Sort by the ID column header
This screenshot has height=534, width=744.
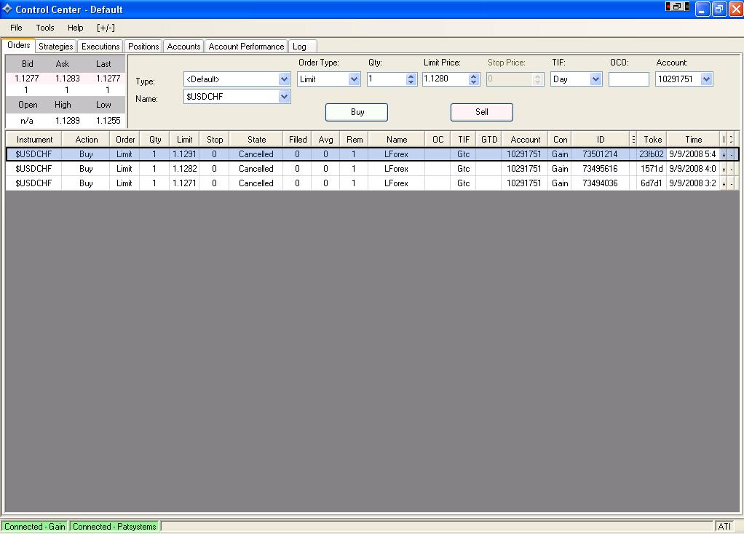click(601, 140)
